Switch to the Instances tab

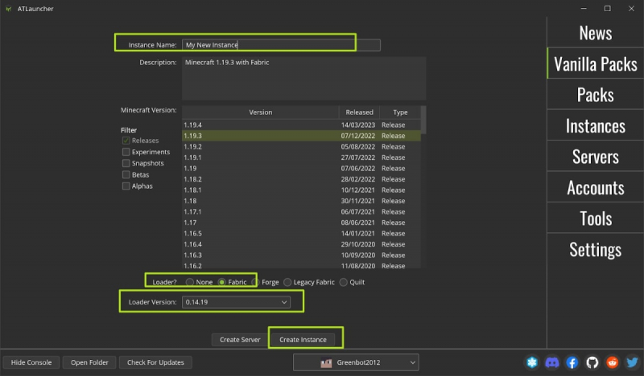coord(595,125)
